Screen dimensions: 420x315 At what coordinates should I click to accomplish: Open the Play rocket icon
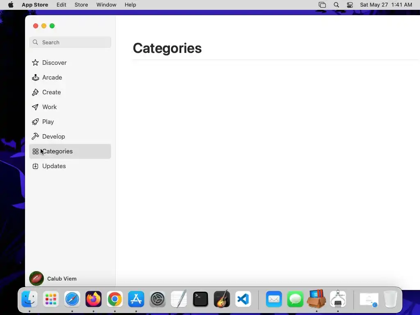[x=35, y=121]
